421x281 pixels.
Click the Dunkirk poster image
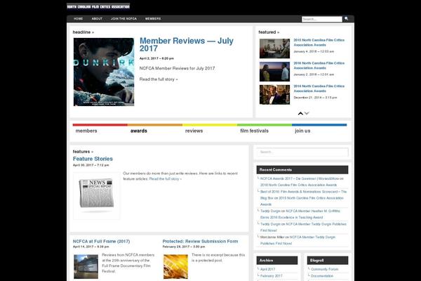[x=104, y=72]
